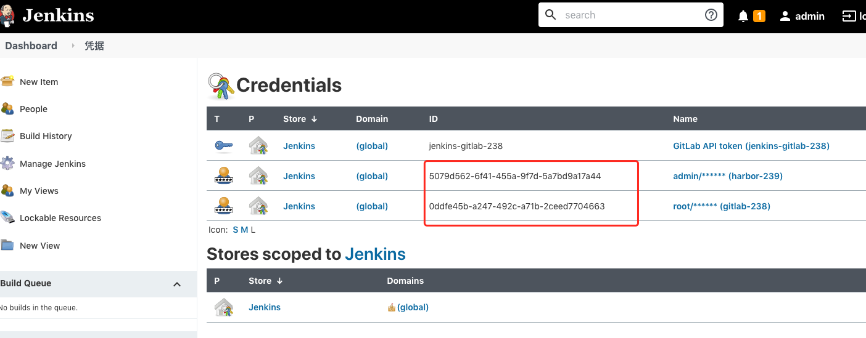
Task: Click (global) domain in harbor-239 row
Action: point(372,176)
